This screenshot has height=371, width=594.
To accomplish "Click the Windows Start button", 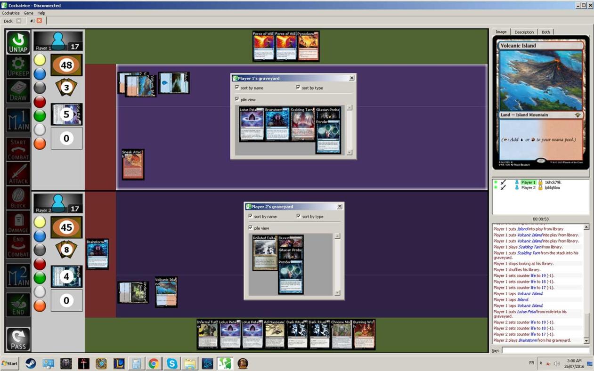I will [x=10, y=363].
